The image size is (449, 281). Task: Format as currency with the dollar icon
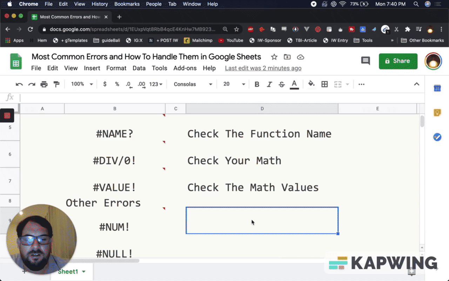point(105,84)
